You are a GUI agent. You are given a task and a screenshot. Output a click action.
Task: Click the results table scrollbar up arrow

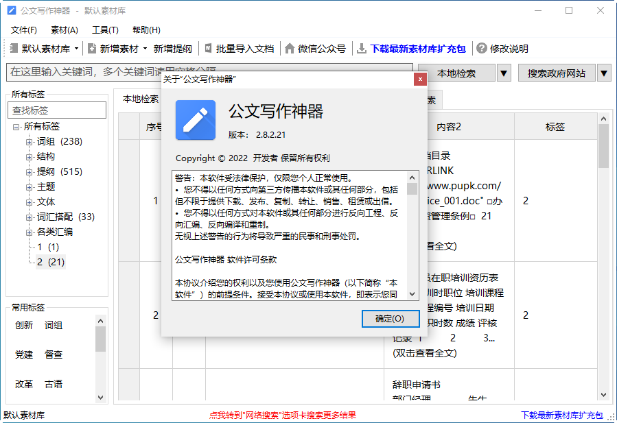tap(604, 119)
